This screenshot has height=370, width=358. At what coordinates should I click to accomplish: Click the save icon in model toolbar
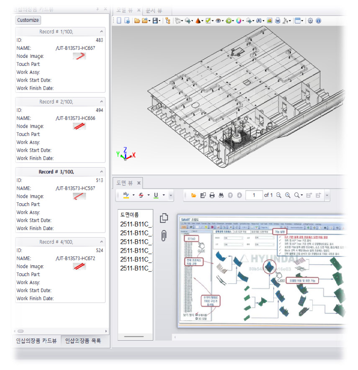click(x=155, y=21)
